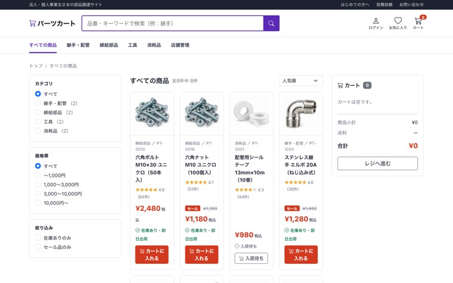Image resolution: width=453 pixels, height=283 pixels.
Task: Click レジへ進む checkout button
Action: 377,163
